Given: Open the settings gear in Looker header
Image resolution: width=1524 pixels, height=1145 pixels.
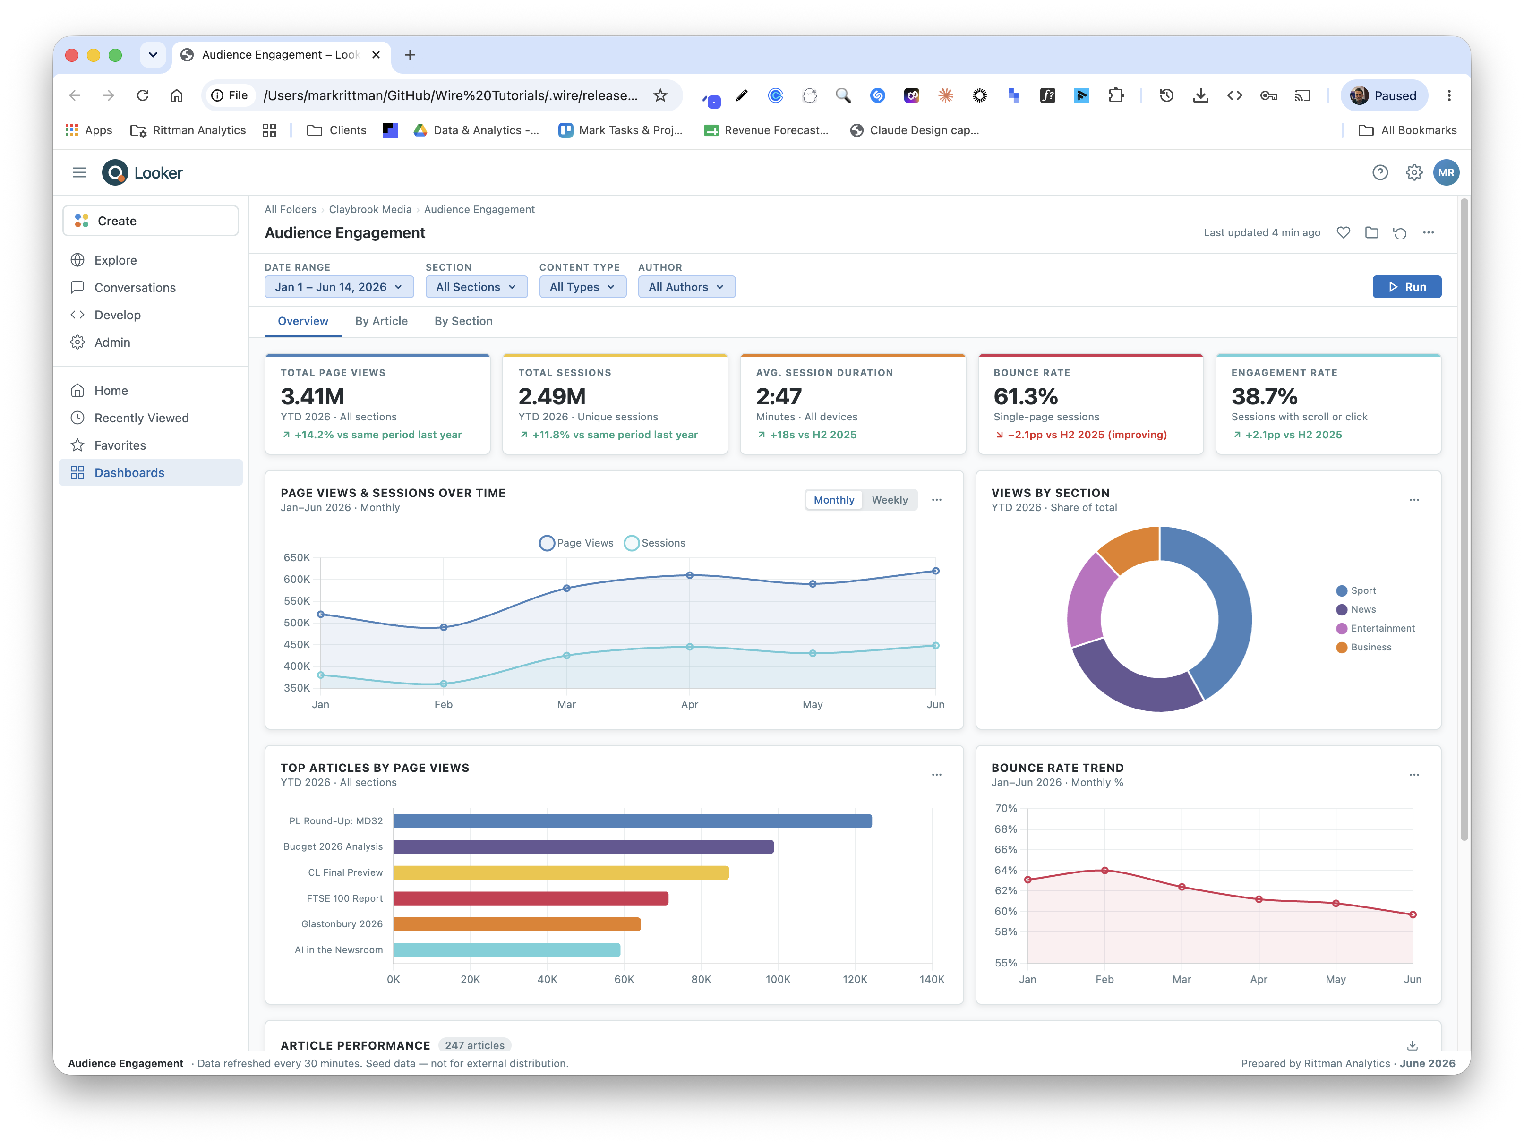Looking at the screenshot, I should click(1414, 172).
